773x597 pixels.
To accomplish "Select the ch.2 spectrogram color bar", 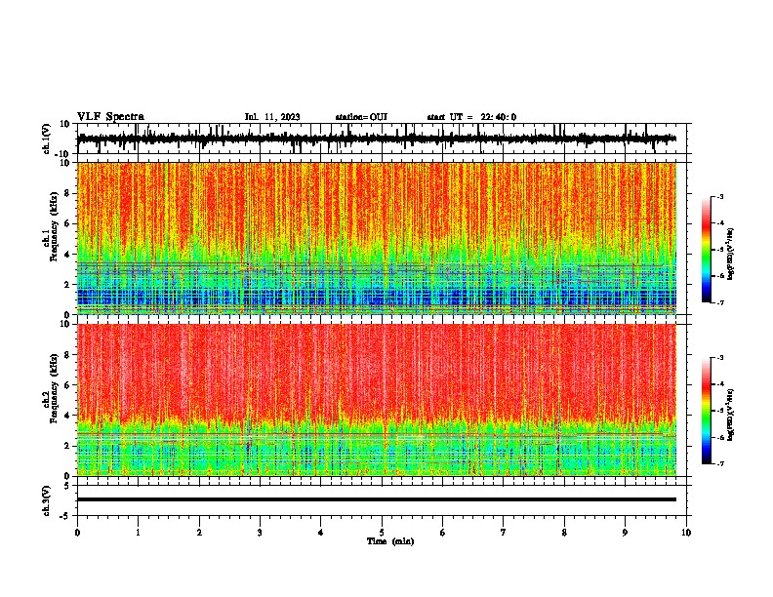I will point(707,411).
